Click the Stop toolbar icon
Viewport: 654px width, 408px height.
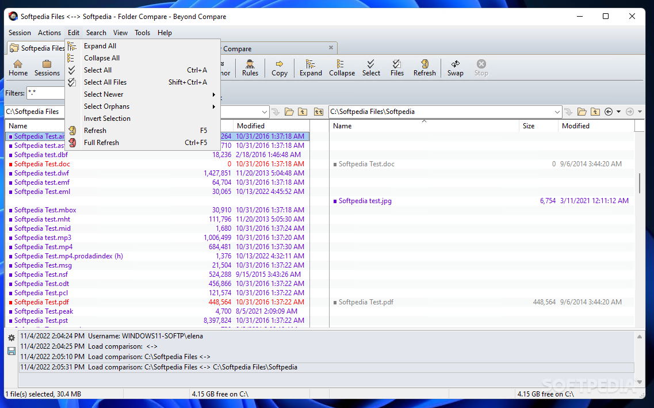pos(481,67)
